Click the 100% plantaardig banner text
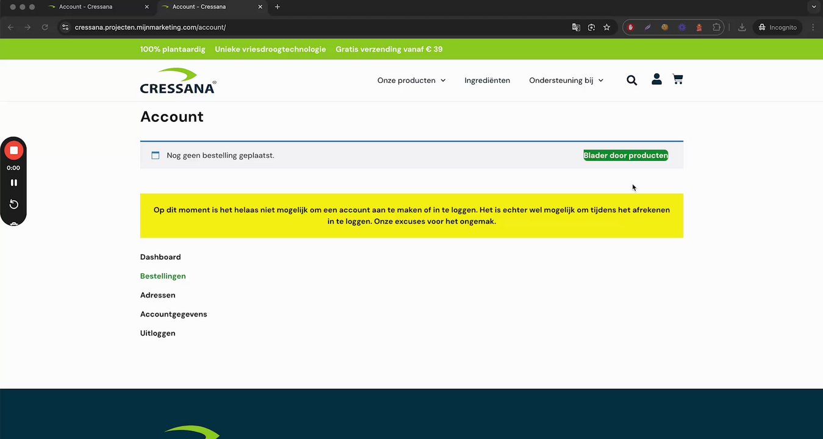Screen dimensions: 823x439 click(173, 49)
